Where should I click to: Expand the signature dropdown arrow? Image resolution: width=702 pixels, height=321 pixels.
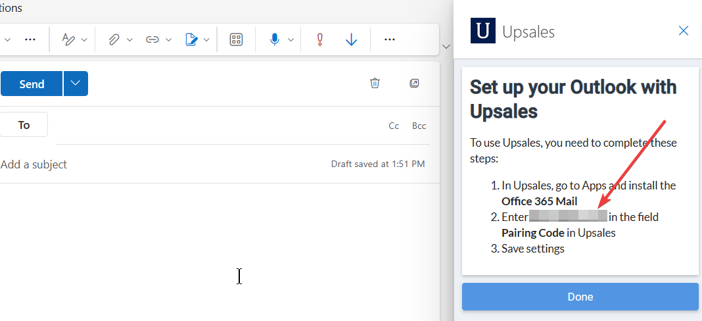[206, 40]
